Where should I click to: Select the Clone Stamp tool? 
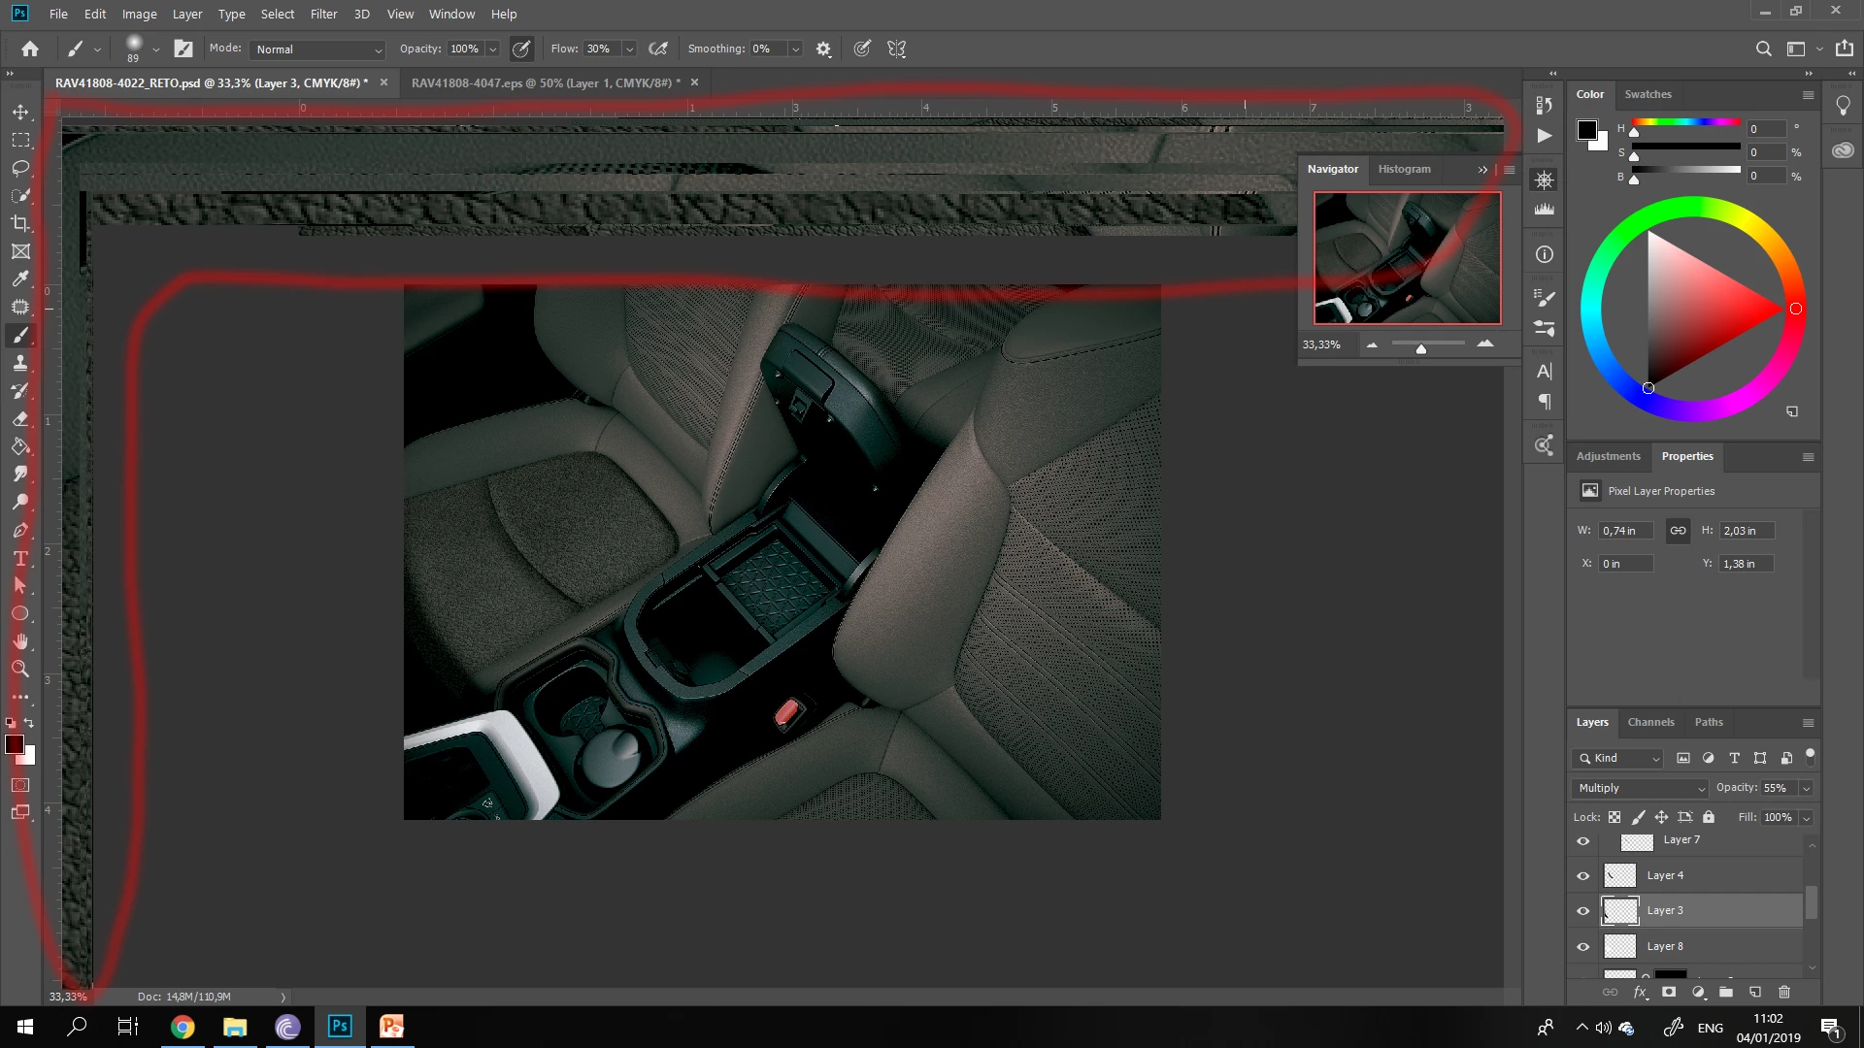tap(20, 364)
